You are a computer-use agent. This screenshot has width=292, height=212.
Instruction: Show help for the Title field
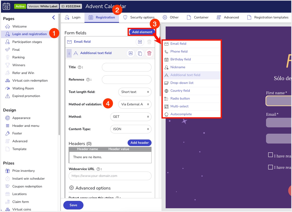(79, 67)
